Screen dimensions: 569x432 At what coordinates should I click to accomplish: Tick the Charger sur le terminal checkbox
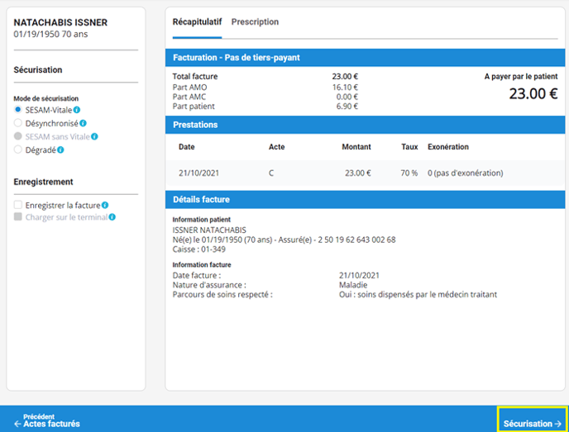18,217
